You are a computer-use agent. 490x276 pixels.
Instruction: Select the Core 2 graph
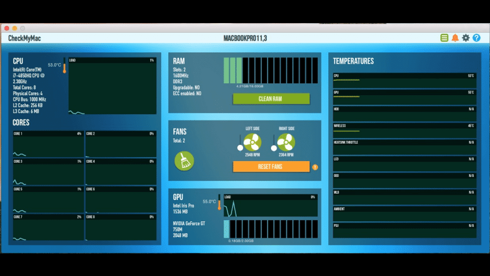(121, 144)
